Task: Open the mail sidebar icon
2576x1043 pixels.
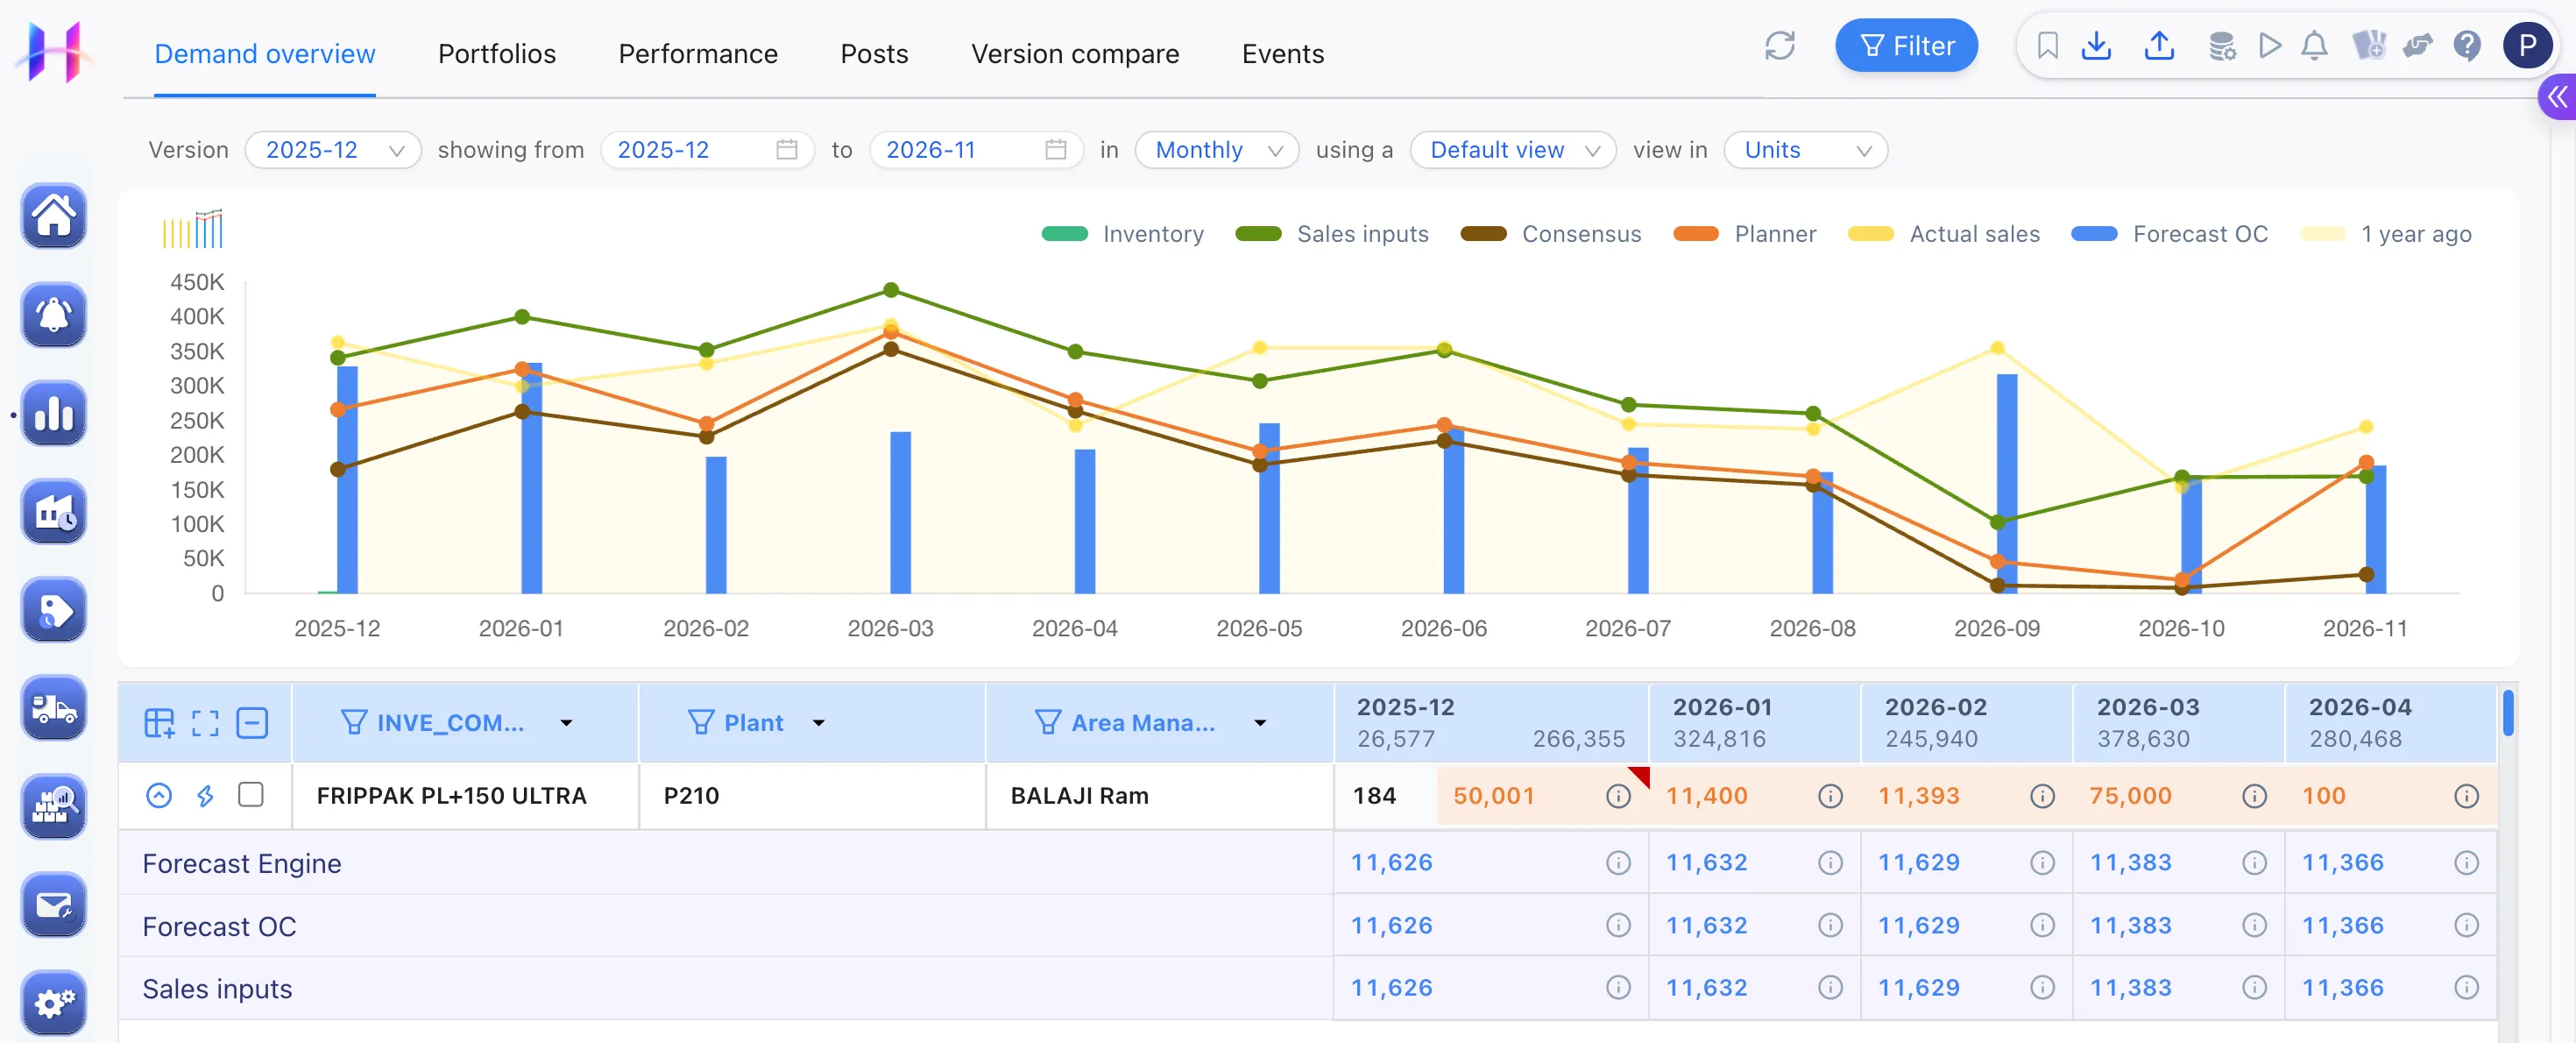Action: (54, 905)
